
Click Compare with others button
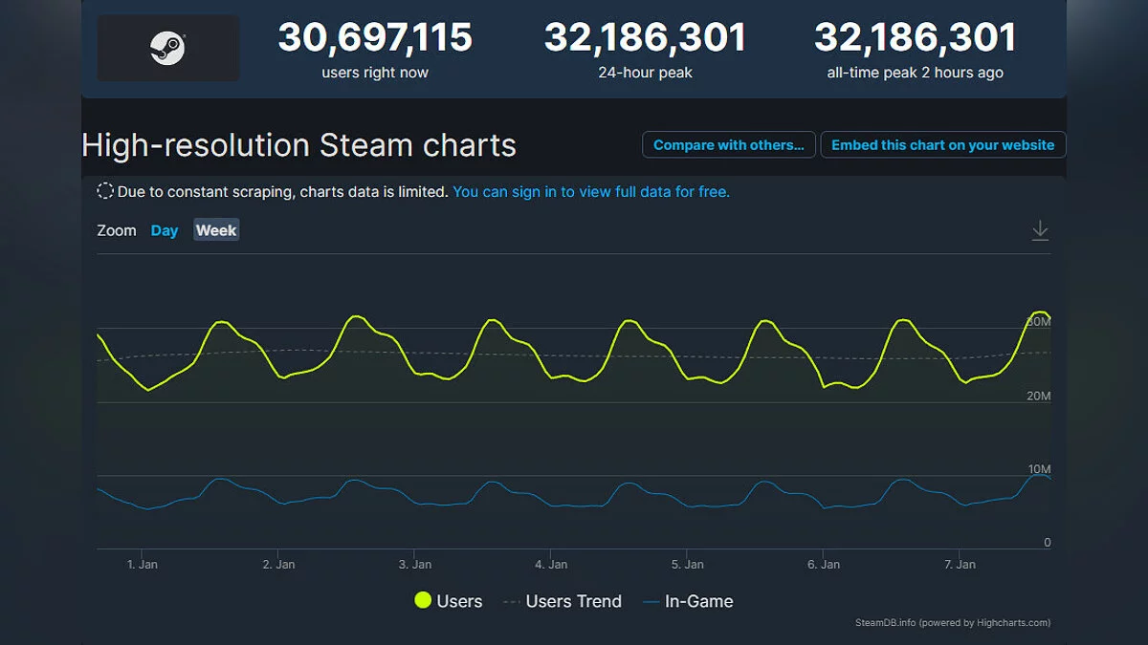click(x=728, y=145)
